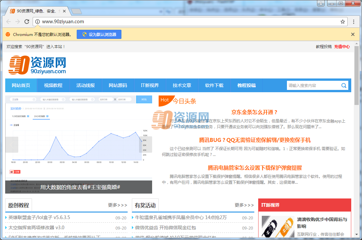Select the 有奖活动 section tab
This screenshot has height=240, width=362.
(x=145, y=205)
